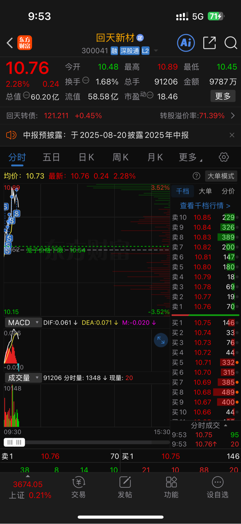Tap the share export icon
This screenshot has height=524, width=241.
point(209,43)
